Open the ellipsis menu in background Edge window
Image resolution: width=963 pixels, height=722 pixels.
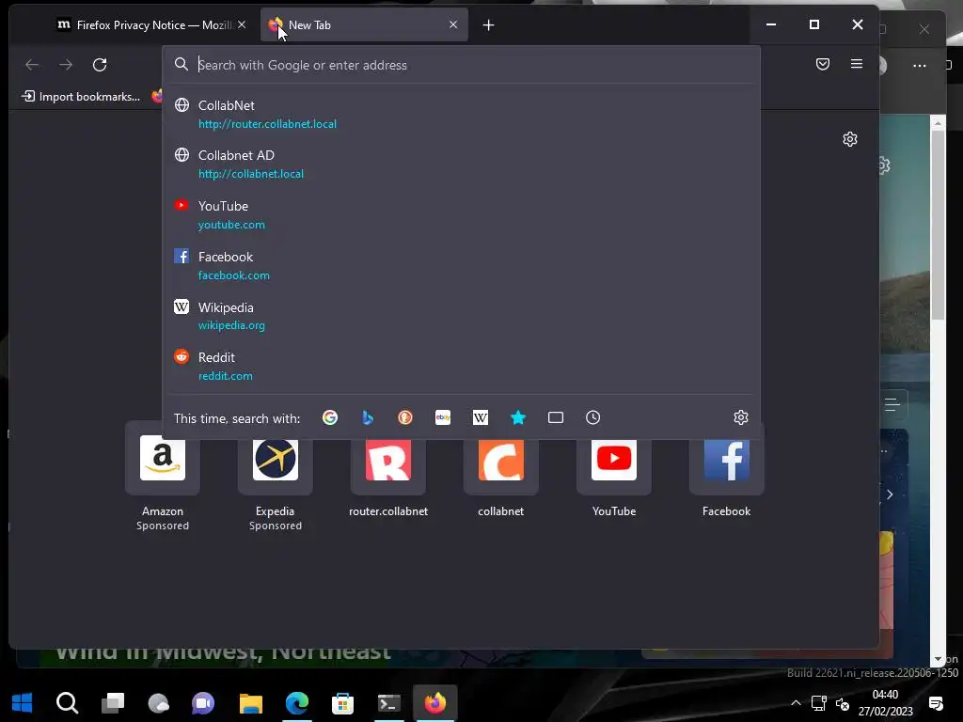pyautogui.click(x=920, y=65)
